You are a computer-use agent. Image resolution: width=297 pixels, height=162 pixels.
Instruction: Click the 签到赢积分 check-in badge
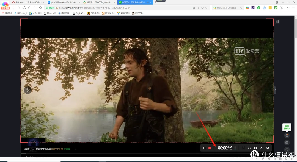(287, 127)
